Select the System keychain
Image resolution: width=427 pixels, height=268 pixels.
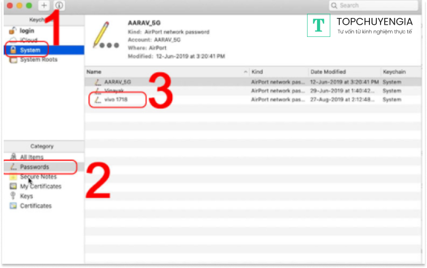(x=30, y=50)
